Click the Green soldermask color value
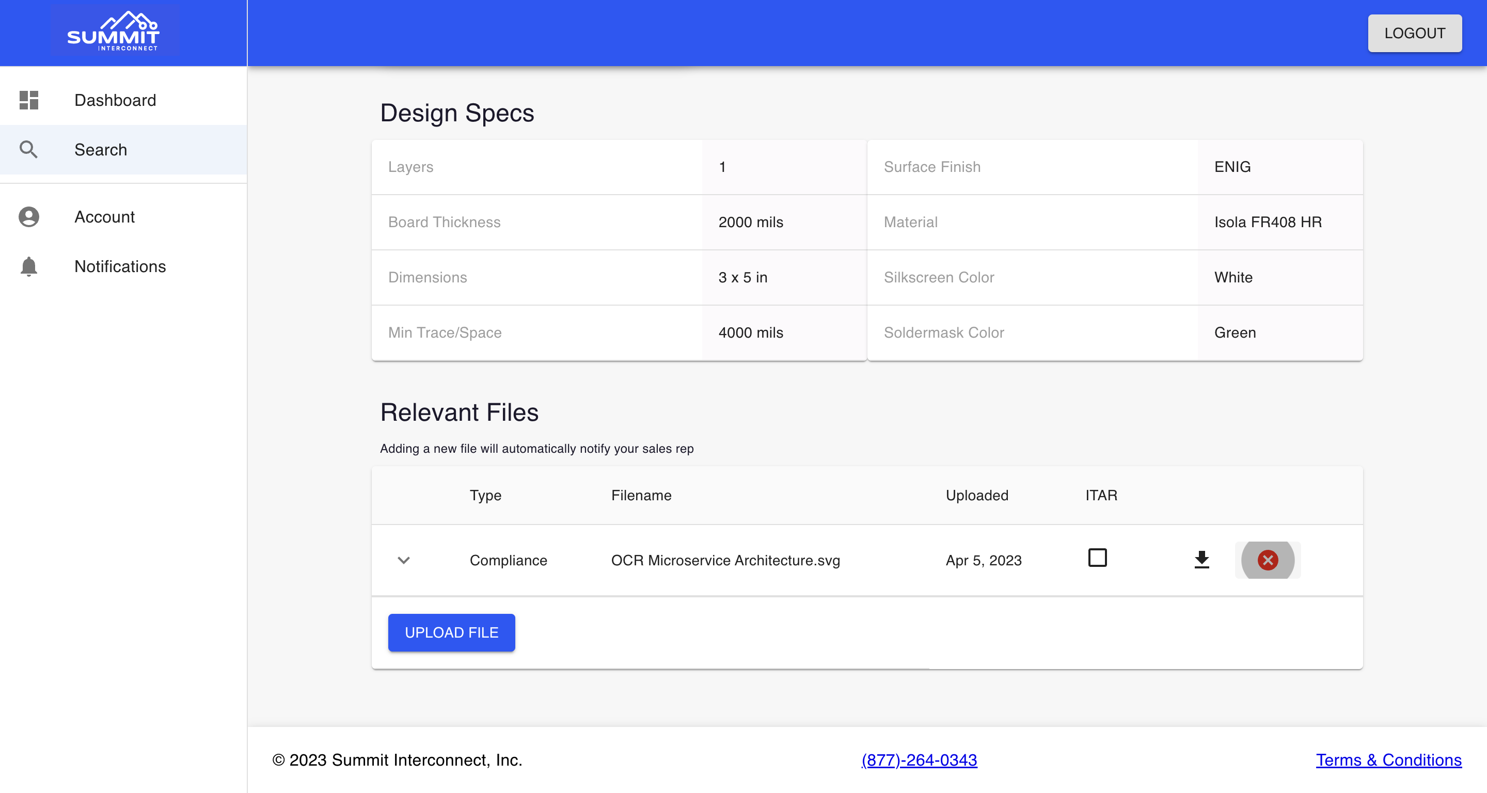This screenshot has width=1487, height=793. pos(1236,332)
